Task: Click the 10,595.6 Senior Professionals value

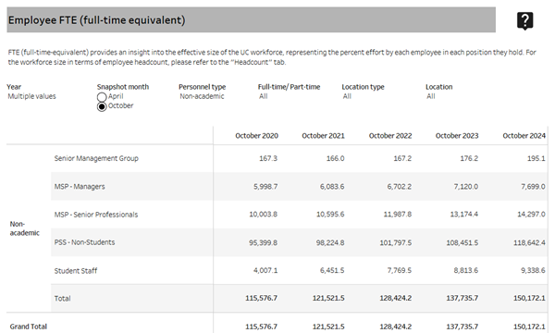Action: click(330, 215)
